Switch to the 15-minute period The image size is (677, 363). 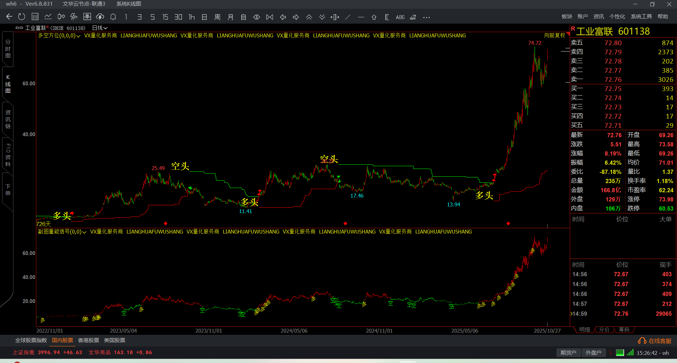[165, 17]
